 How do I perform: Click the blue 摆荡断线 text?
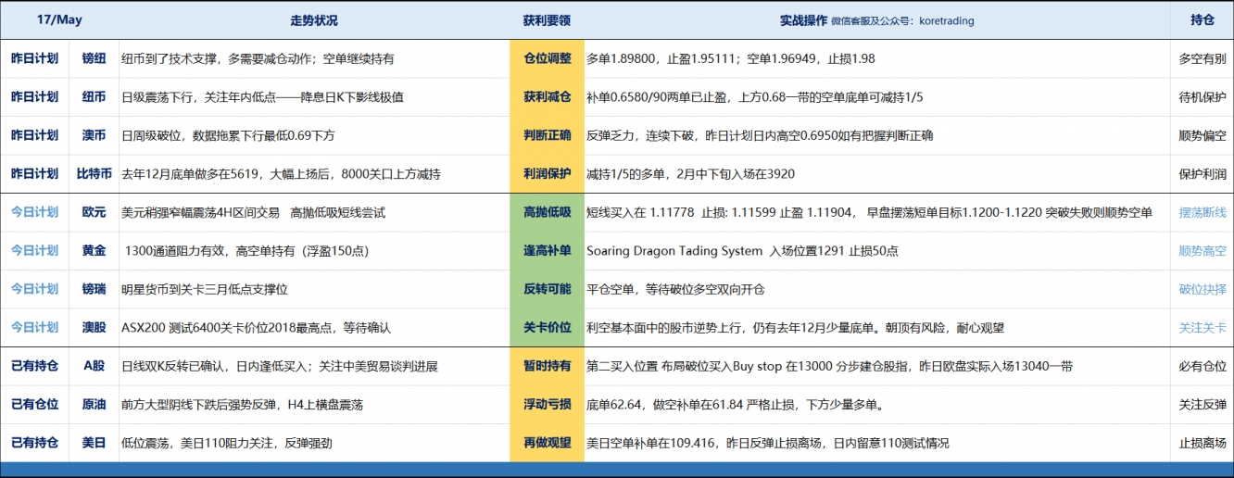[1202, 212]
